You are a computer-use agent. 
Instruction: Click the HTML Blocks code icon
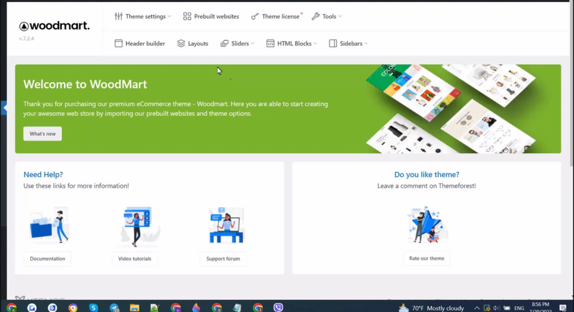click(270, 44)
